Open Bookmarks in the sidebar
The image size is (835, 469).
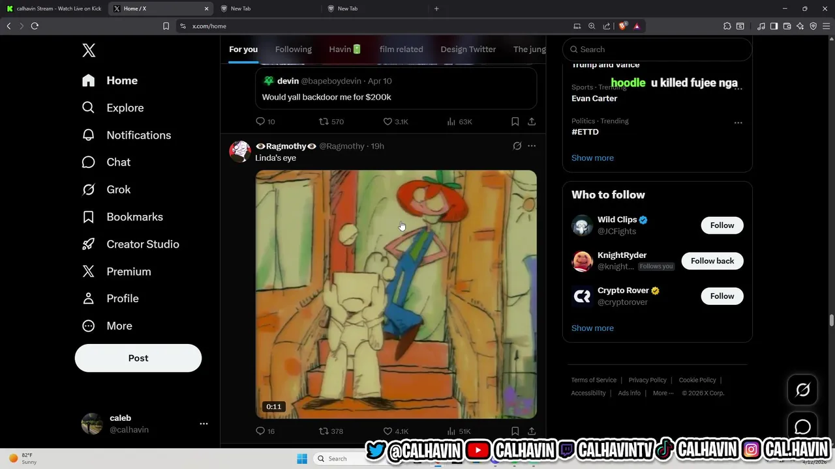pyautogui.click(x=122, y=217)
